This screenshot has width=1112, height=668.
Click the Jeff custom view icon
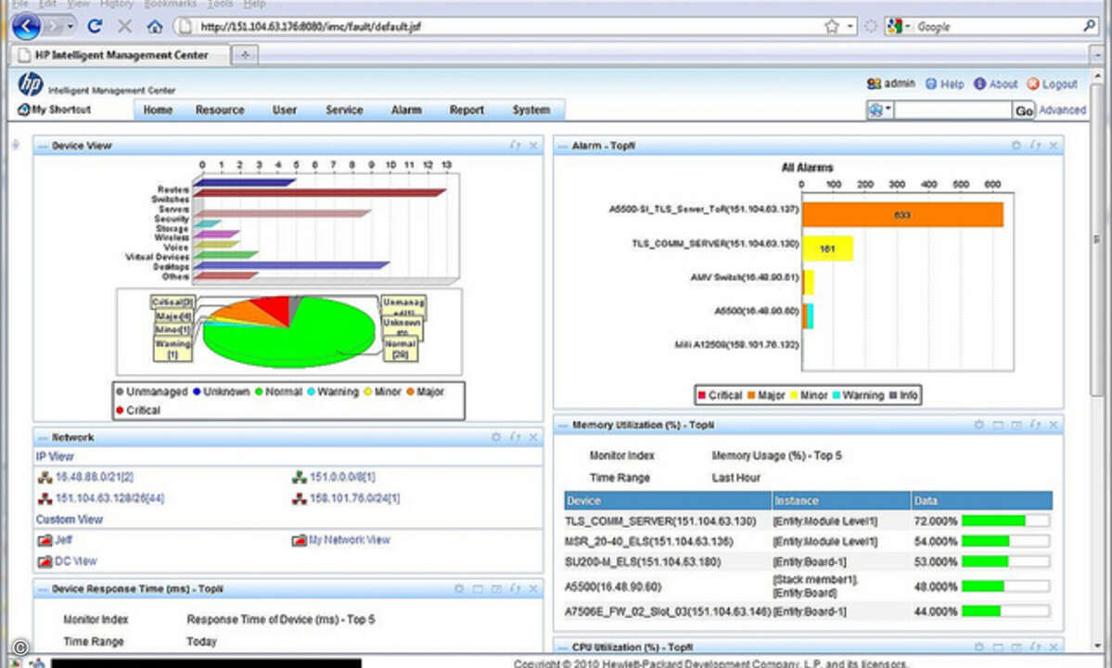pos(45,540)
